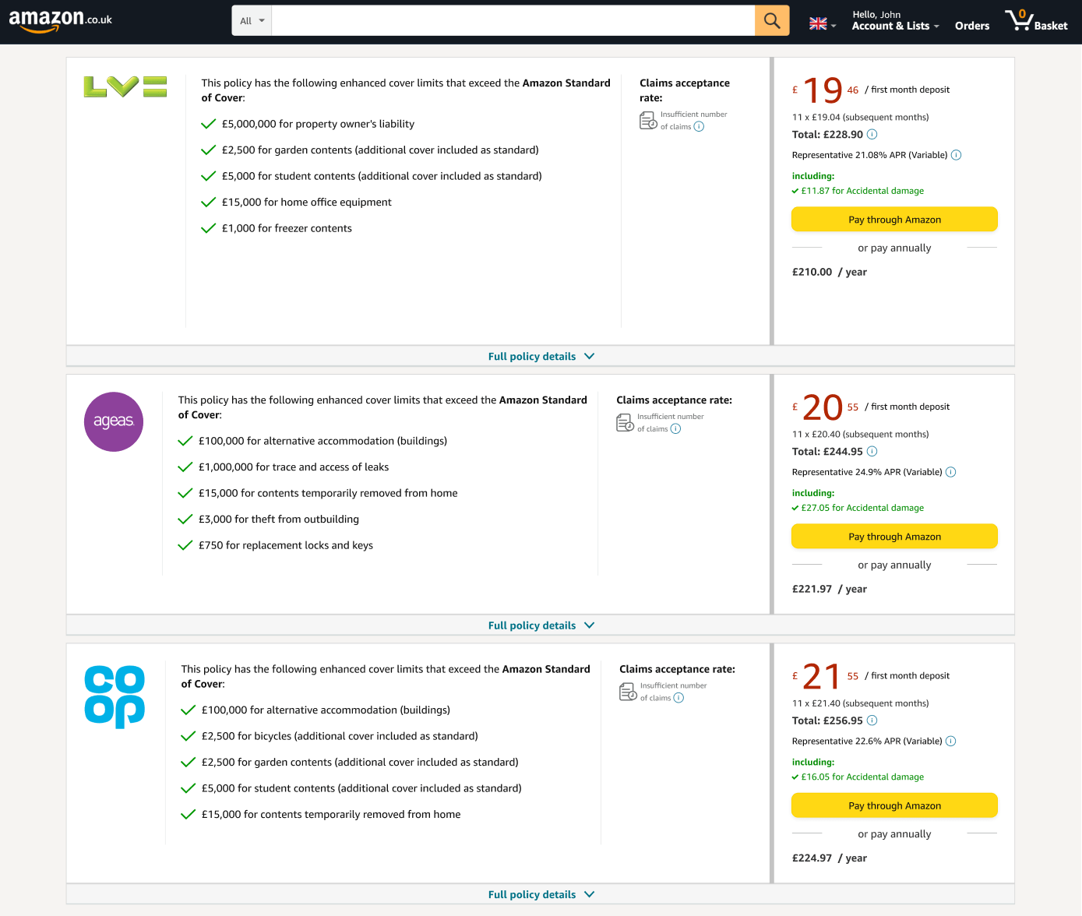1082x916 pixels.
Task: Pay through Amazon for the Co-op policy
Action: coord(894,805)
